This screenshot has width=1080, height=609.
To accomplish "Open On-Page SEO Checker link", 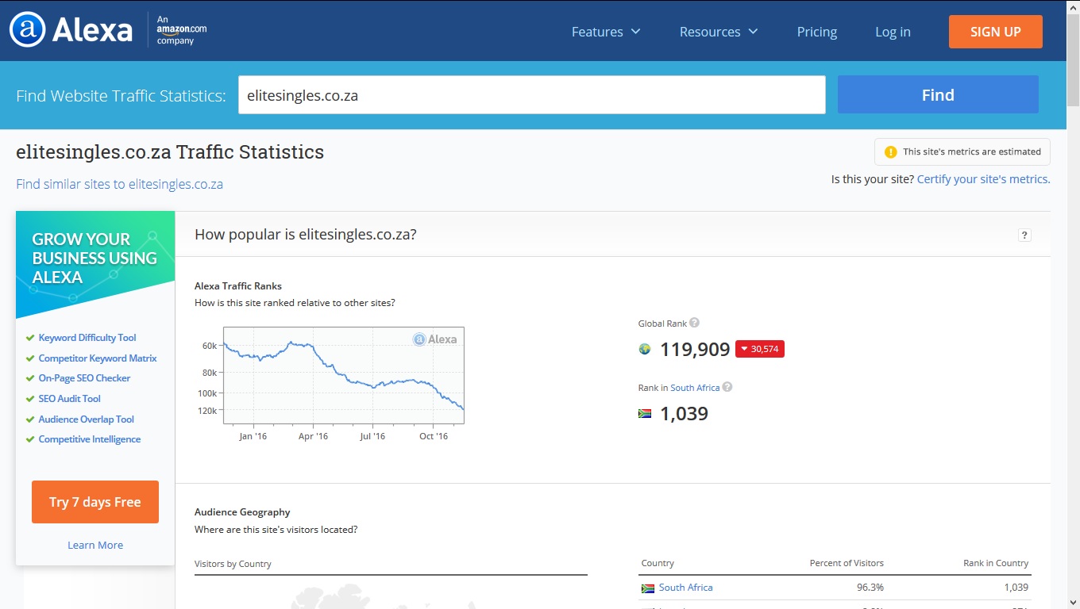I will point(84,378).
